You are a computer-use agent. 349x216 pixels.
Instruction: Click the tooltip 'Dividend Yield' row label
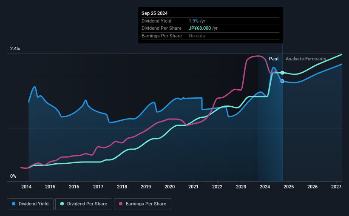156,21
